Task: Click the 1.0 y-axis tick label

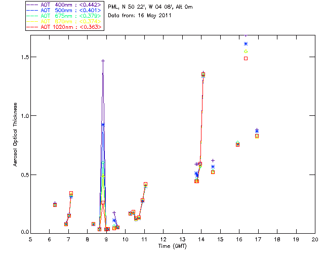Action: 25,116
